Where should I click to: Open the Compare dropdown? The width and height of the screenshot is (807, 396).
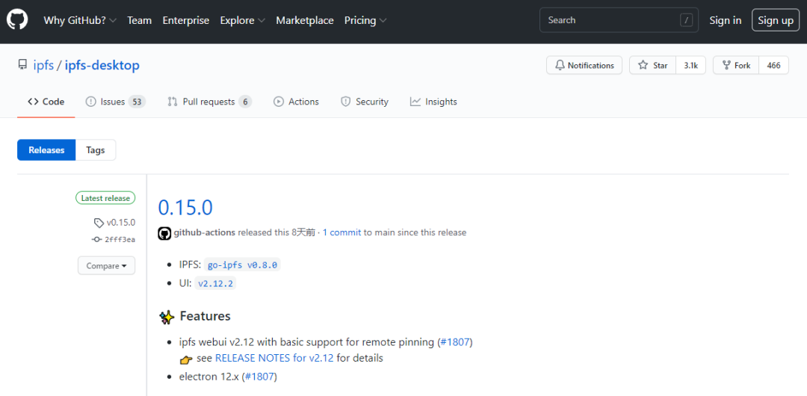coord(107,266)
